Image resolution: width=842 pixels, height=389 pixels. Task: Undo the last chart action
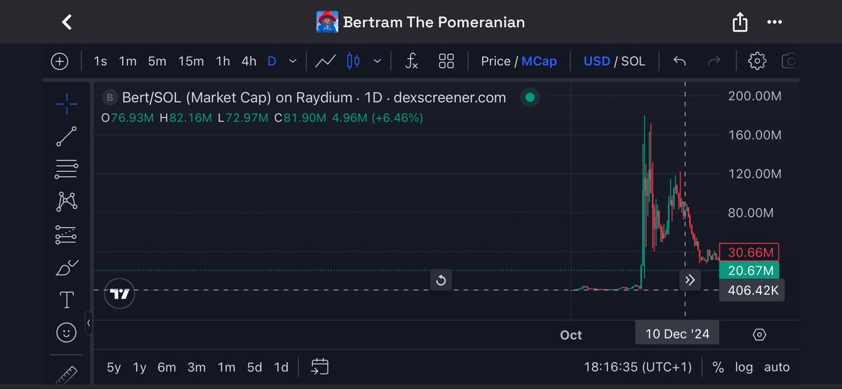[x=679, y=61]
